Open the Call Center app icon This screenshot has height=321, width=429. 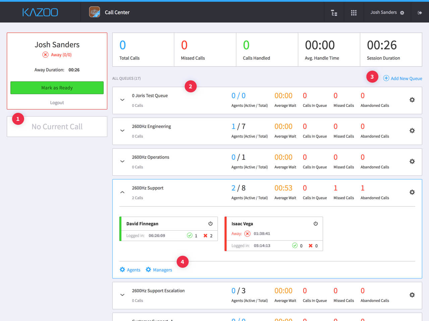[x=95, y=12]
